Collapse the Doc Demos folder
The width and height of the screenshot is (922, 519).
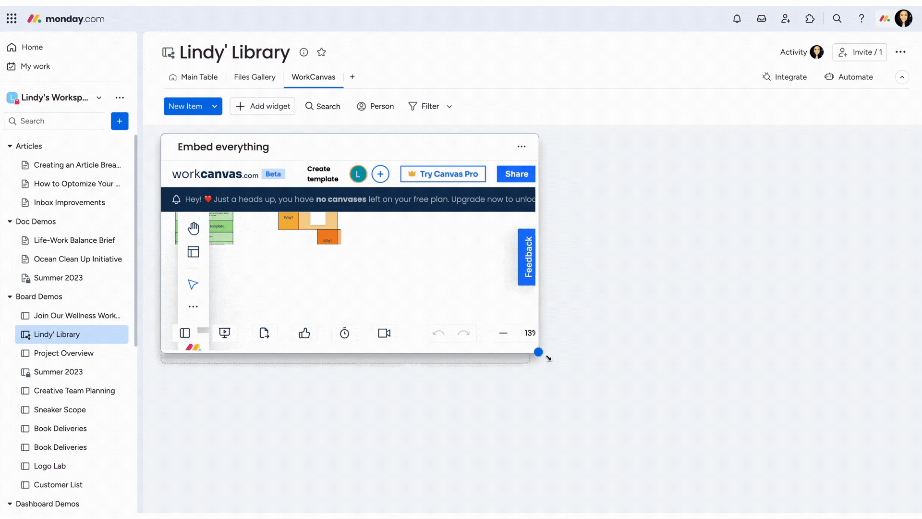[10, 222]
